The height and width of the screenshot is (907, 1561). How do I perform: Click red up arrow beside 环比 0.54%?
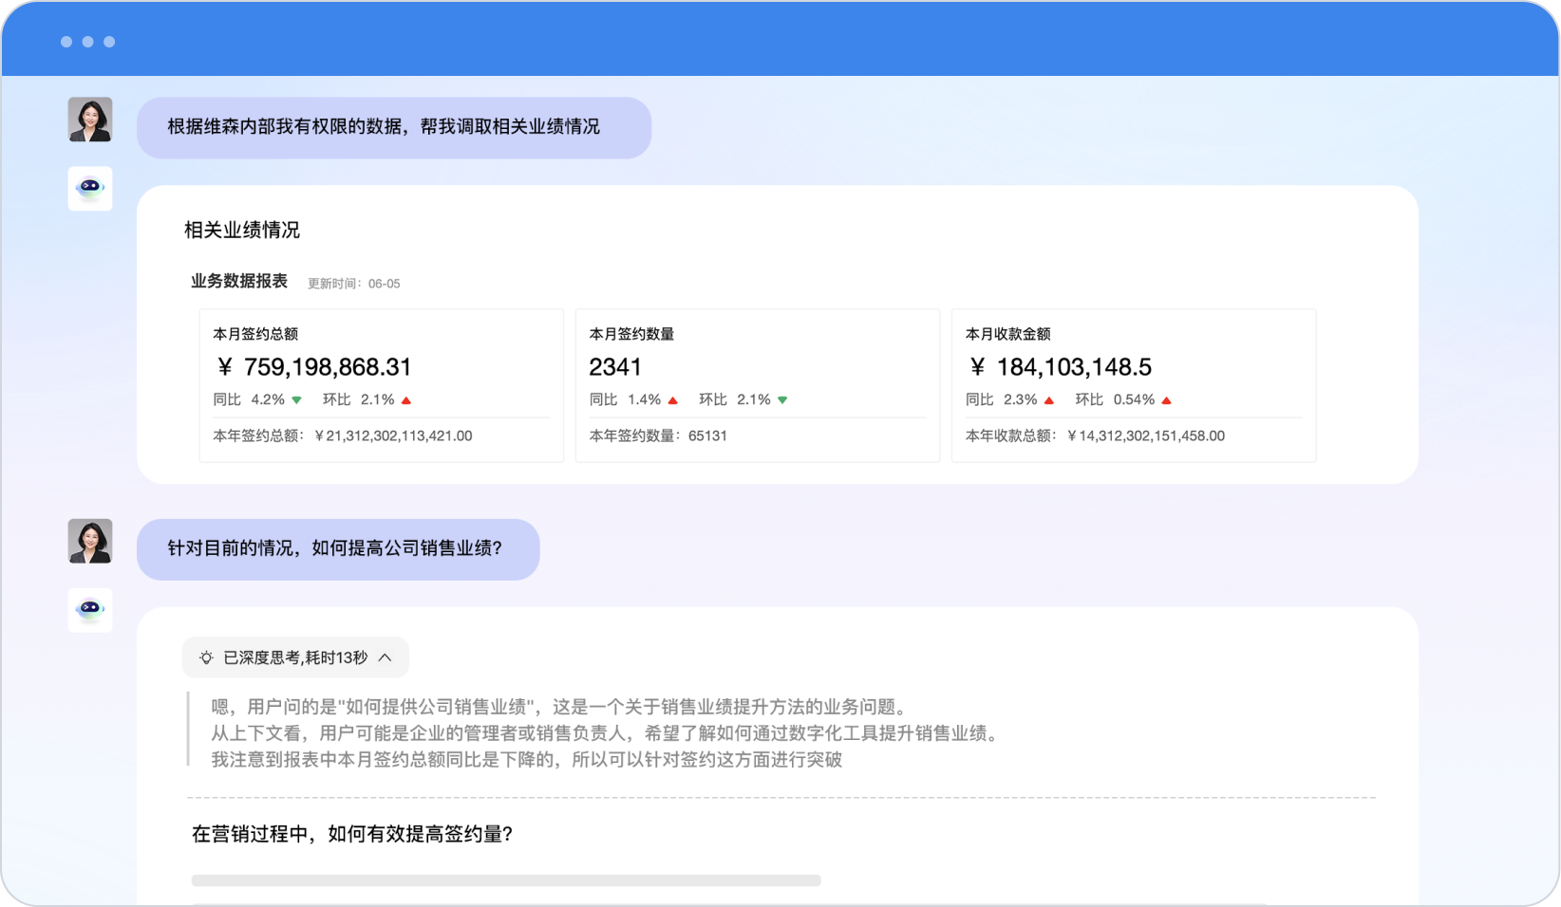coord(1166,400)
